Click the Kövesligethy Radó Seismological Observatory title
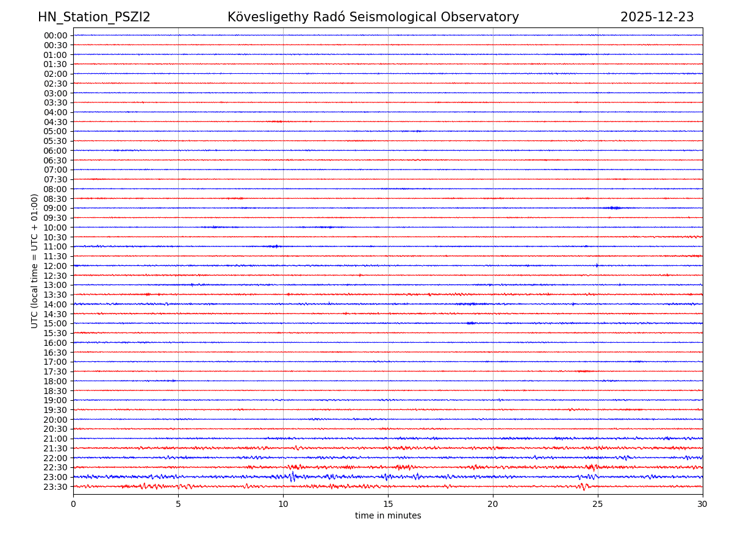This screenshot has width=732, height=549. coord(373,17)
